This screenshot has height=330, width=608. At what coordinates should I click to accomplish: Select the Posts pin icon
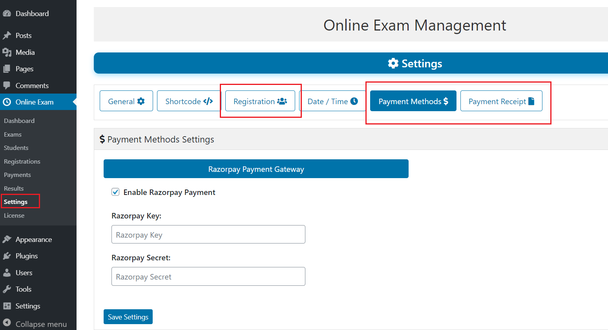(8, 35)
